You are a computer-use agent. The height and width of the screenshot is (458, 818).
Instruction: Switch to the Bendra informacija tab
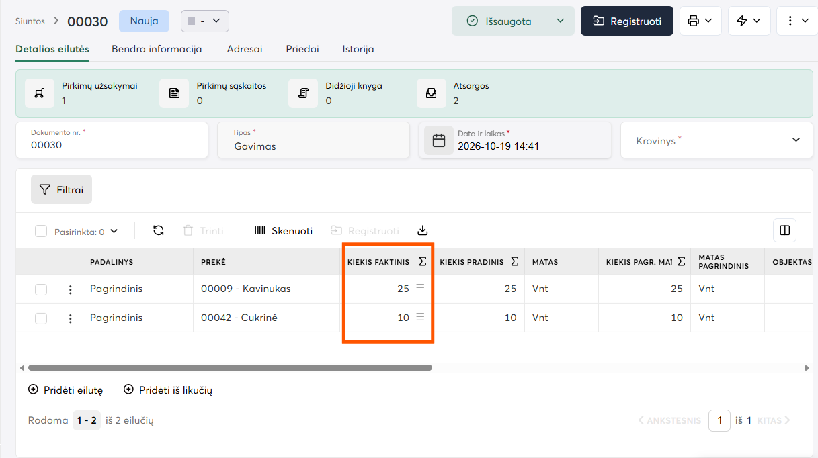[x=157, y=49]
